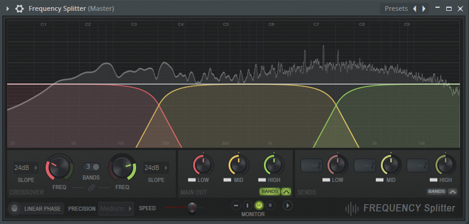
Task: Toggle the Sends LOW band switch
Action: pyautogui.click(x=326, y=180)
